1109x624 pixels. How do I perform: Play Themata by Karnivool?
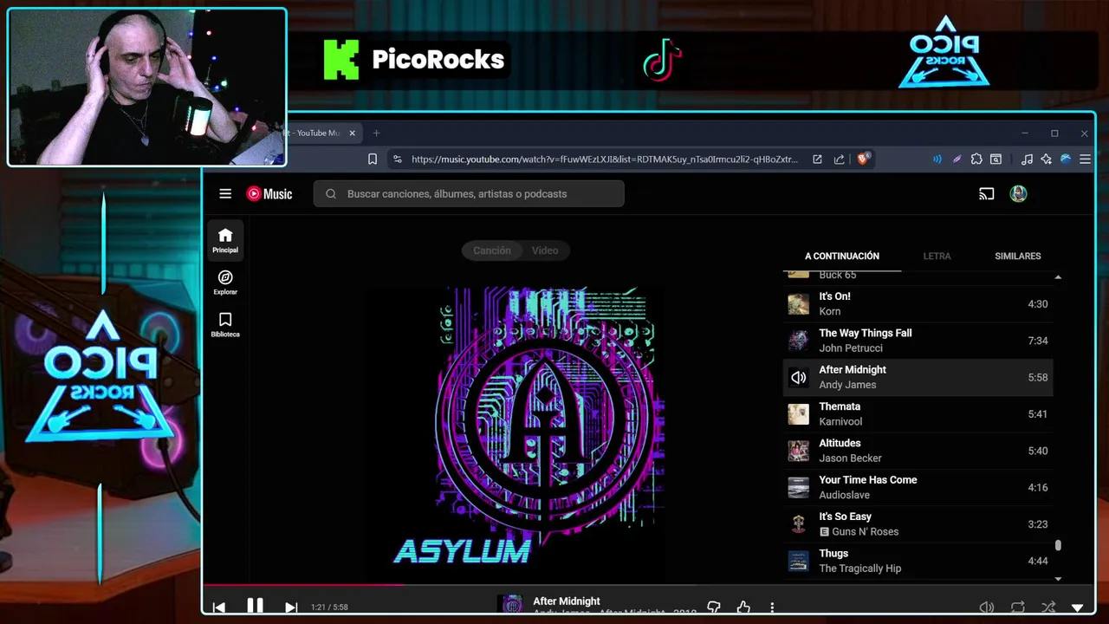click(x=918, y=414)
